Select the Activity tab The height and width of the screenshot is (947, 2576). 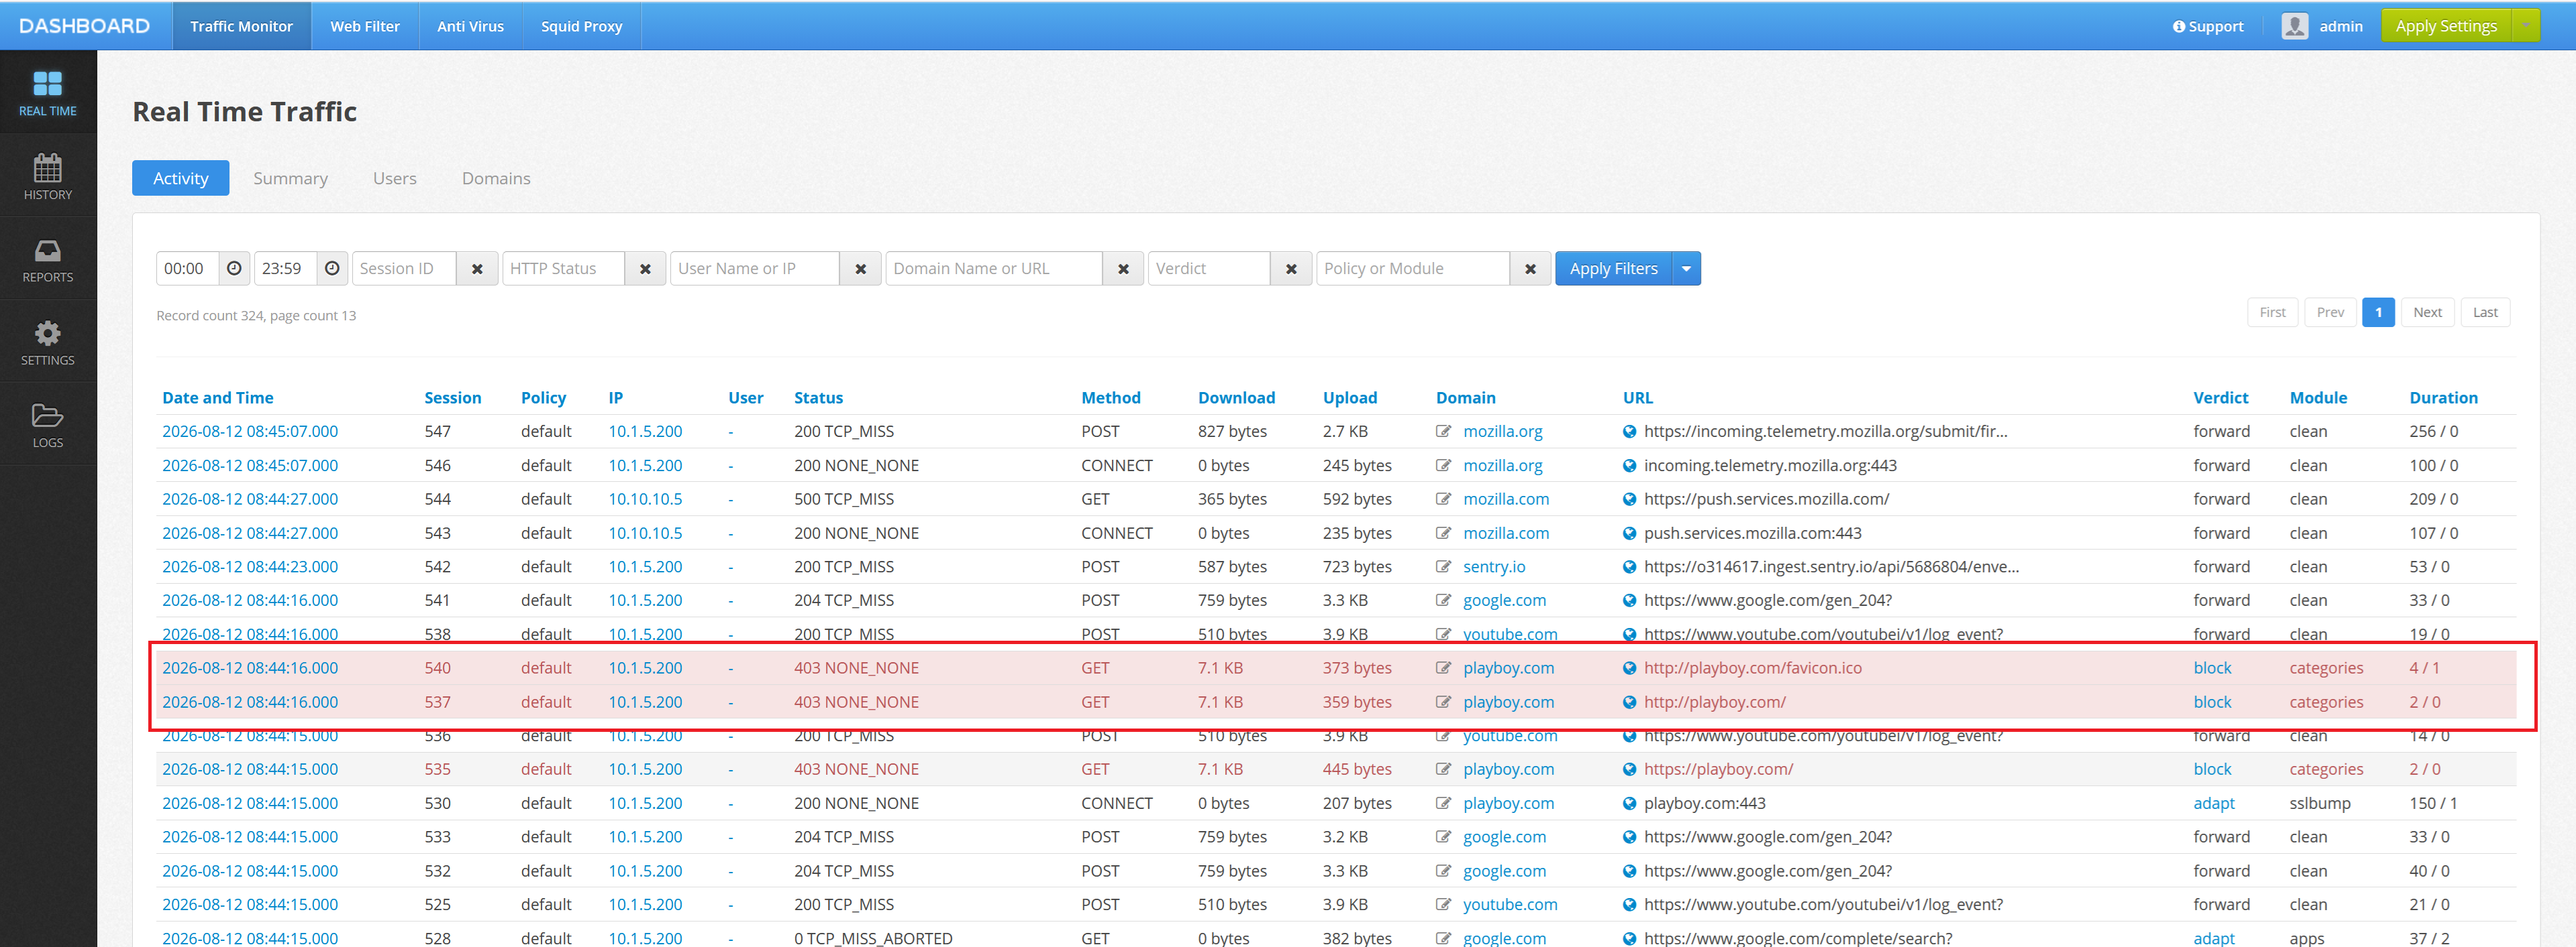(180, 178)
